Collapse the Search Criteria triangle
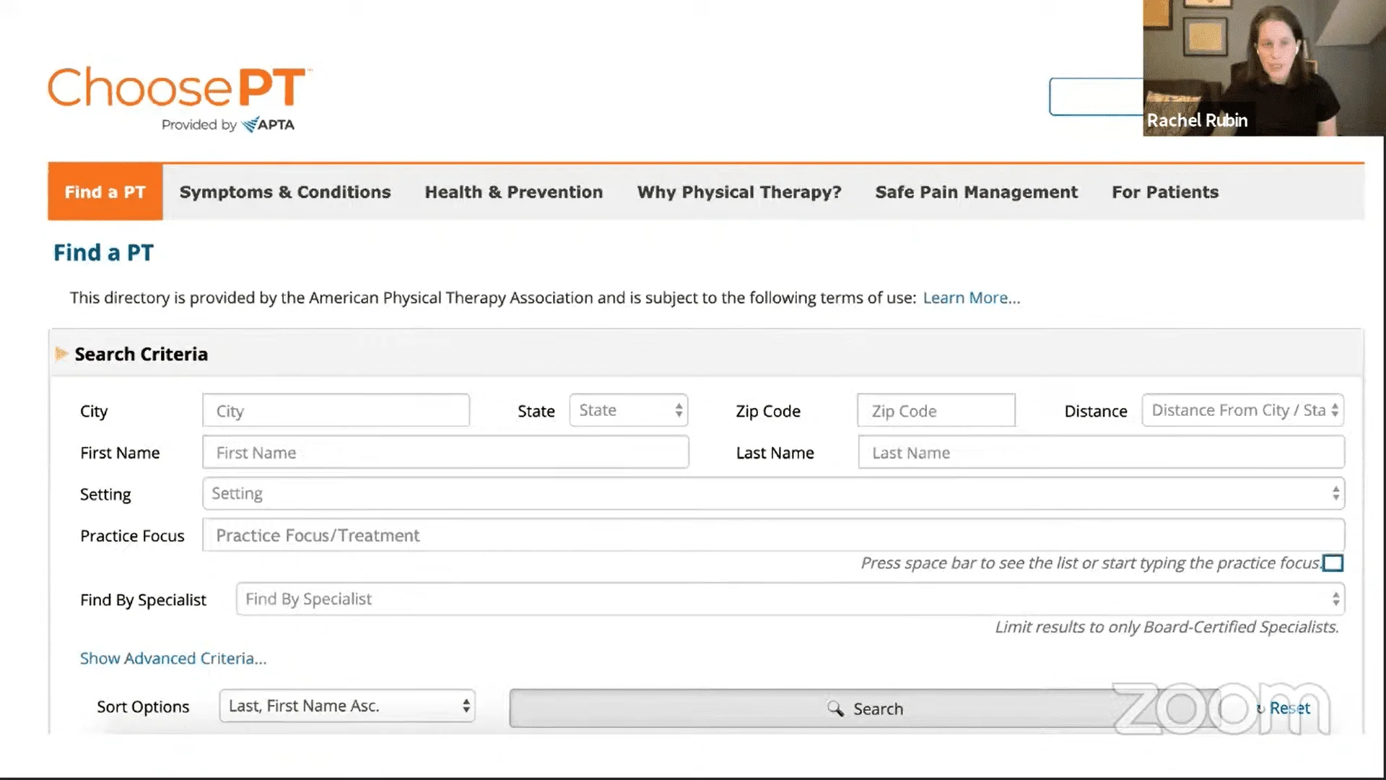 pyautogui.click(x=61, y=354)
